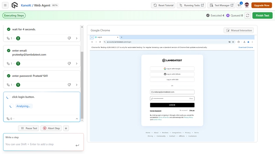Screen dimensions: 275x154
Task: Click the green check of enter email step
Action: (9, 50)
